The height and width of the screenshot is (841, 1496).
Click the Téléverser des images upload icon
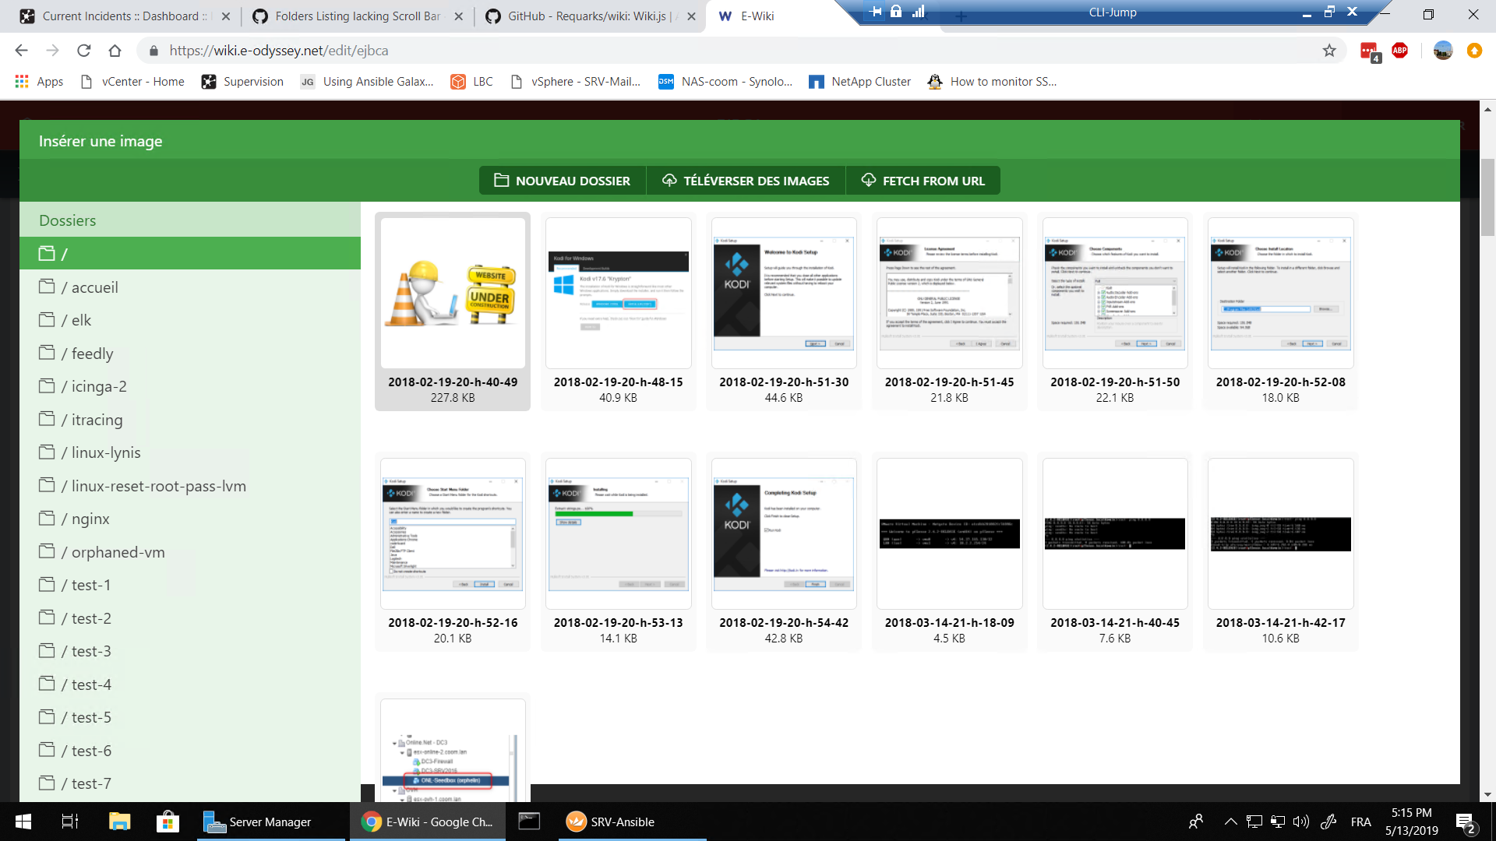(x=669, y=181)
